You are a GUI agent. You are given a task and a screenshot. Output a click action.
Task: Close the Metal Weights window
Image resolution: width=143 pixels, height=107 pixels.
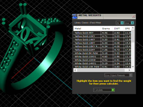point(133,16)
